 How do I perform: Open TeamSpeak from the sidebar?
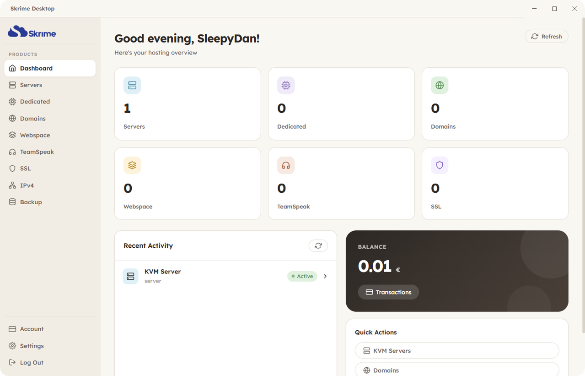click(50, 152)
